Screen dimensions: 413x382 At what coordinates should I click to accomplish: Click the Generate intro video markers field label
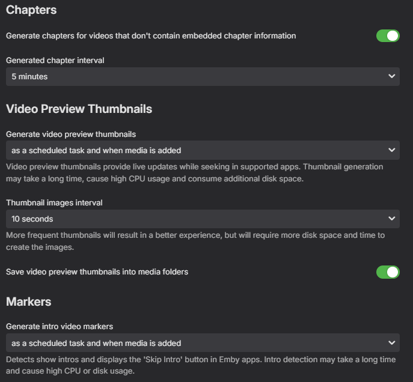tap(60, 327)
